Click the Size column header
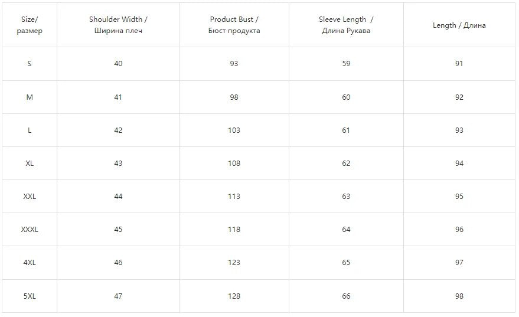519x317 pixels. (x=30, y=25)
